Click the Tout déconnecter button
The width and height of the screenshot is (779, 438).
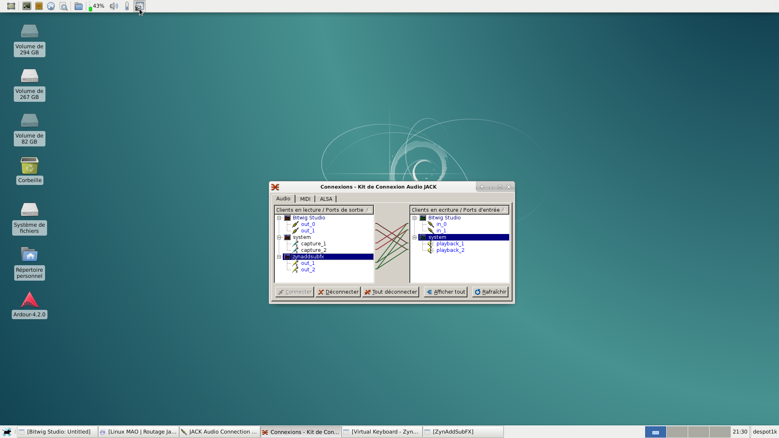(x=390, y=292)
